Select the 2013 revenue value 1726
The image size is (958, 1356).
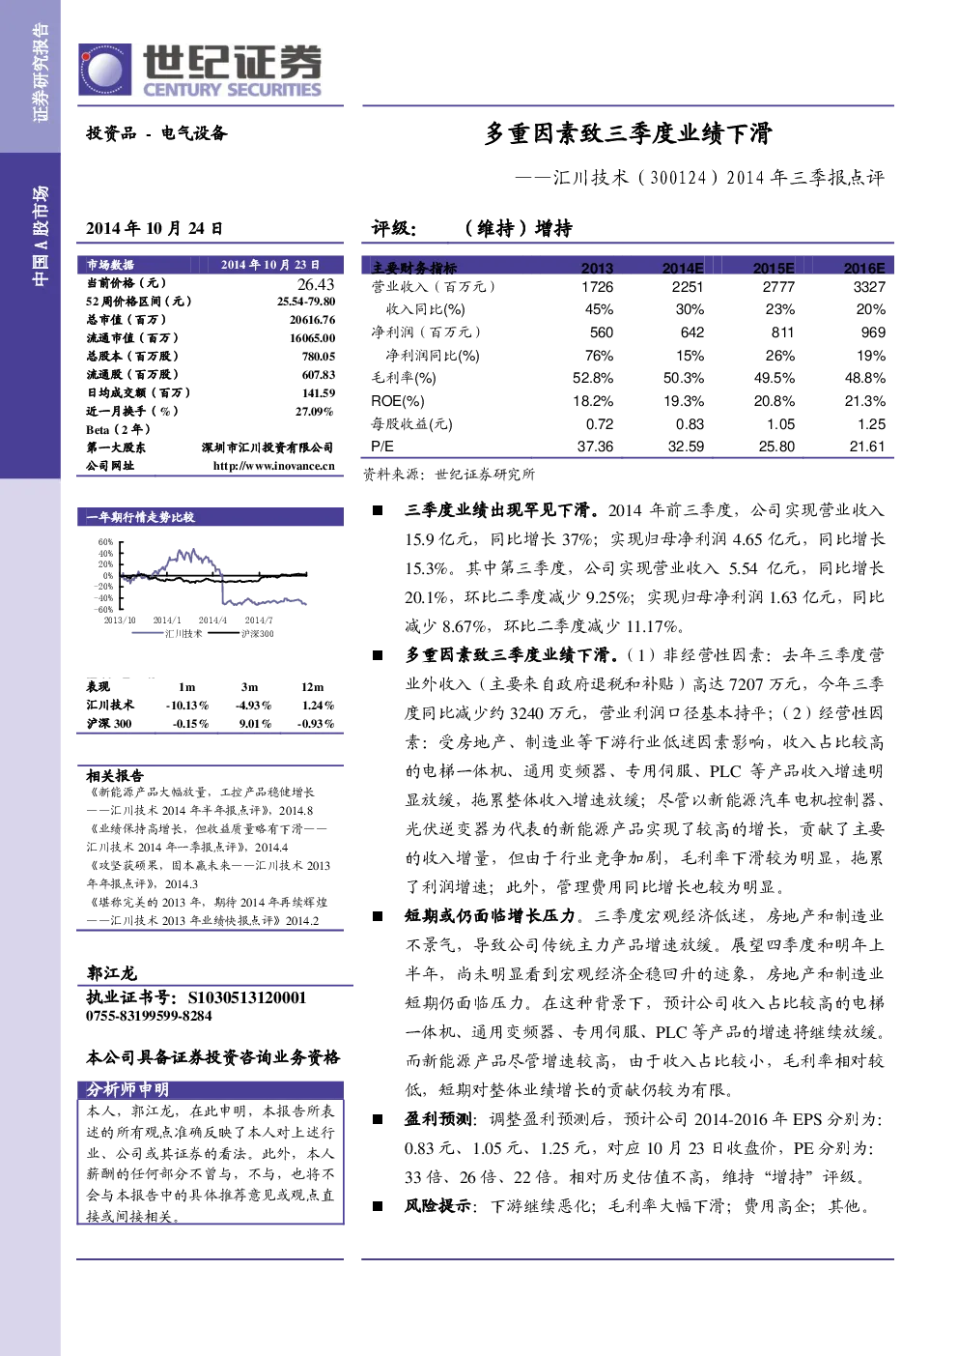click(x=597, y=287)
